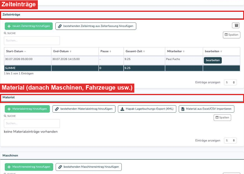
Task: Add a Materialeintrag
Action: point(27,109)
